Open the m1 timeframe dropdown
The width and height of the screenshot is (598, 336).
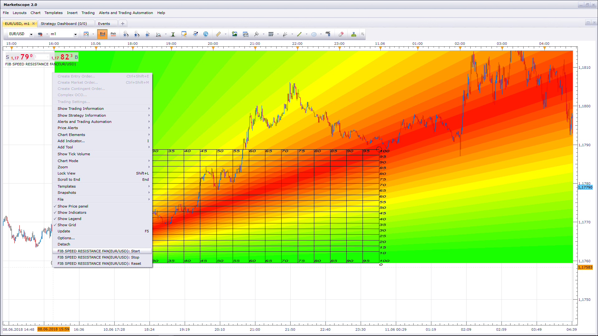(x=75, y=34)
